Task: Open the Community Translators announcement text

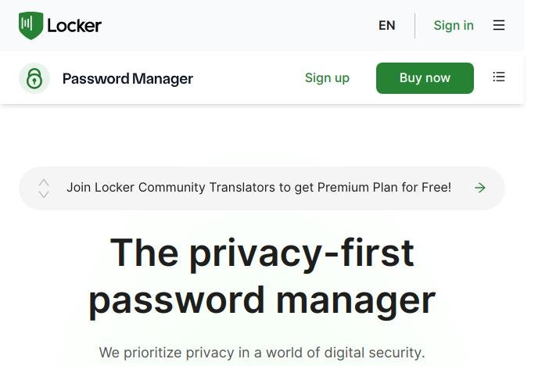Action: pos(259,188)
